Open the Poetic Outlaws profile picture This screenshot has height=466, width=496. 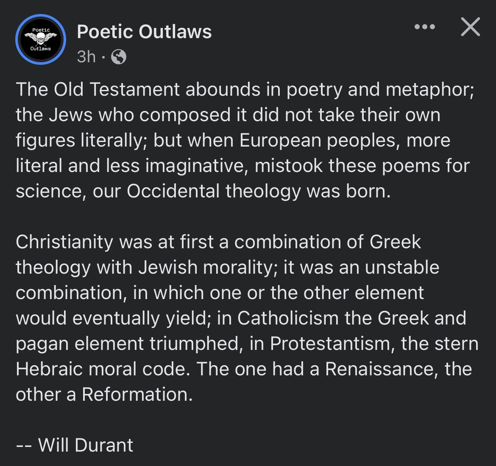click(41, 39)
